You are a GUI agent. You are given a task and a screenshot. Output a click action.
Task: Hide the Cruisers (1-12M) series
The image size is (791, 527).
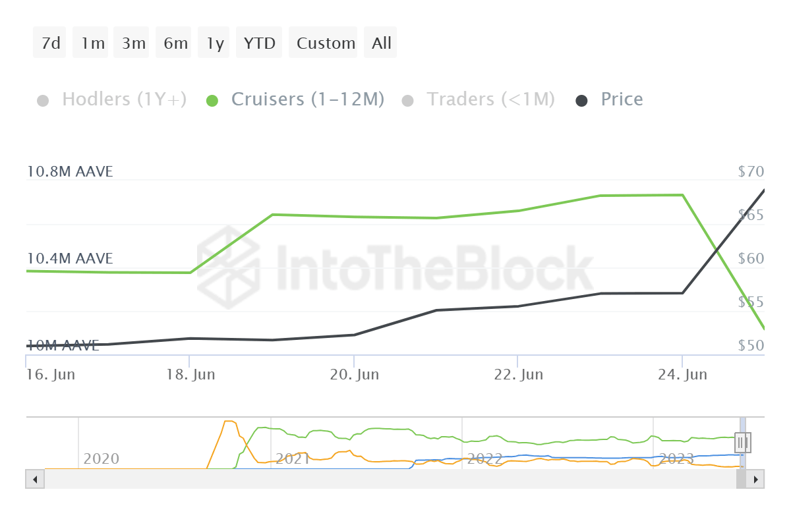click(307, 99)
